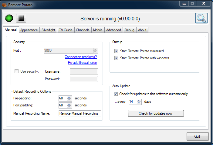
Task: Increase the Port value with up arrow
Action: 95,50
